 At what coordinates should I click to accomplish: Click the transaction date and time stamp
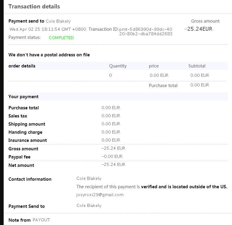48,29
